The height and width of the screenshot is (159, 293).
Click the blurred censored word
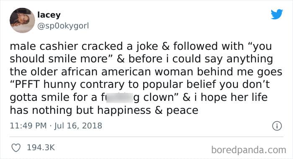(120, 97)
